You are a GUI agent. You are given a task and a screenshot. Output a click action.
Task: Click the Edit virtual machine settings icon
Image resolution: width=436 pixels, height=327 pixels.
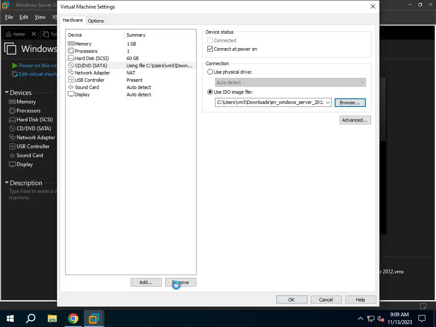click(15, 74)
